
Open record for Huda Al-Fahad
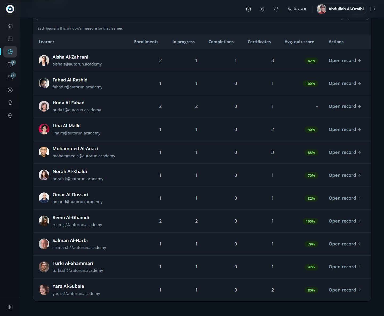pos(345,106)
